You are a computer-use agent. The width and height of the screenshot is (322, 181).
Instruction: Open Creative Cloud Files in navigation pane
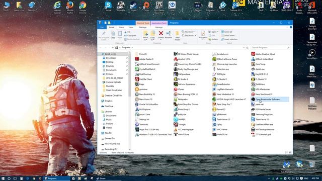pyautogui.click(x=112, y=96)
